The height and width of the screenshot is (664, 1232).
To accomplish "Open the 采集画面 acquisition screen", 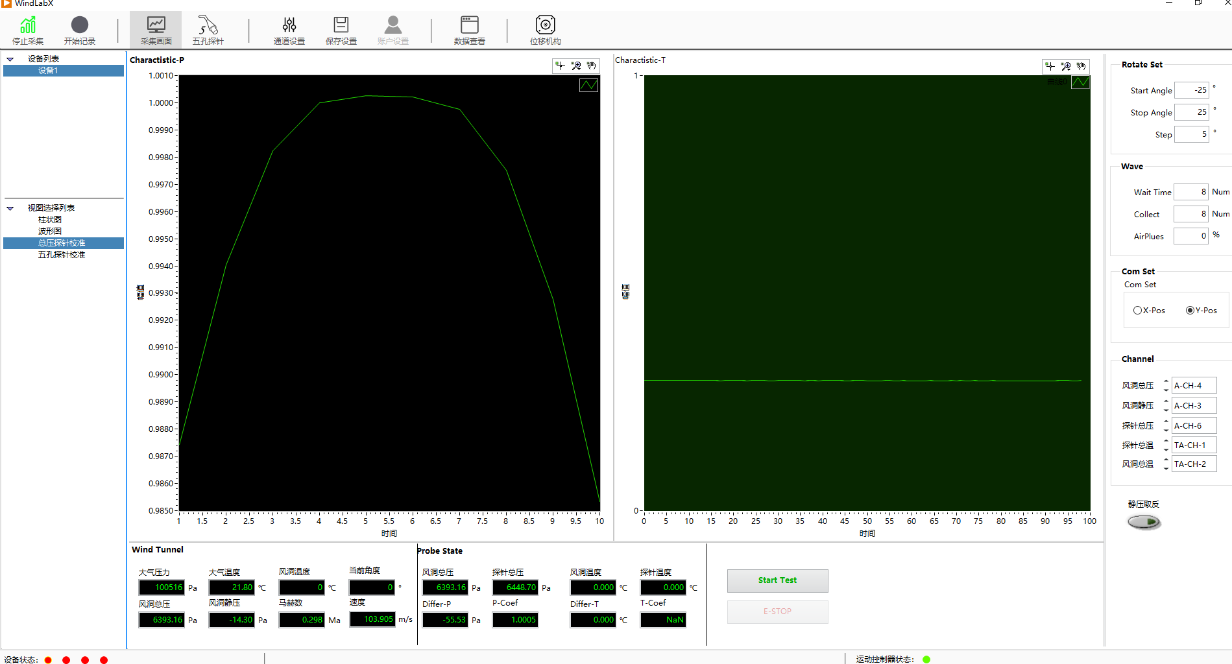I will (156, 30).
